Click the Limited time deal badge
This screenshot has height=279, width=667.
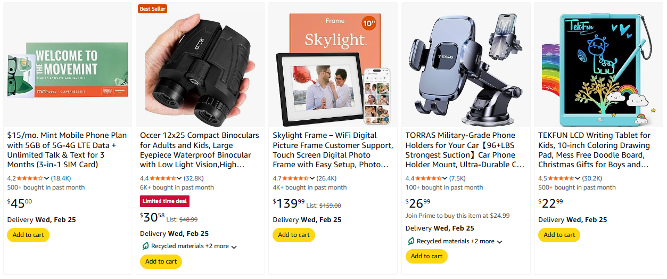(x=165, y=201)
